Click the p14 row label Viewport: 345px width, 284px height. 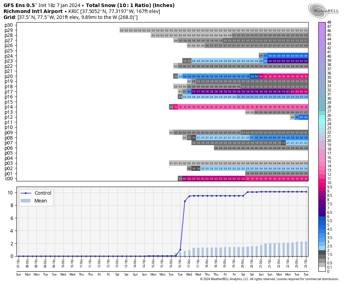pyautogui.click(x=9, y=107)
